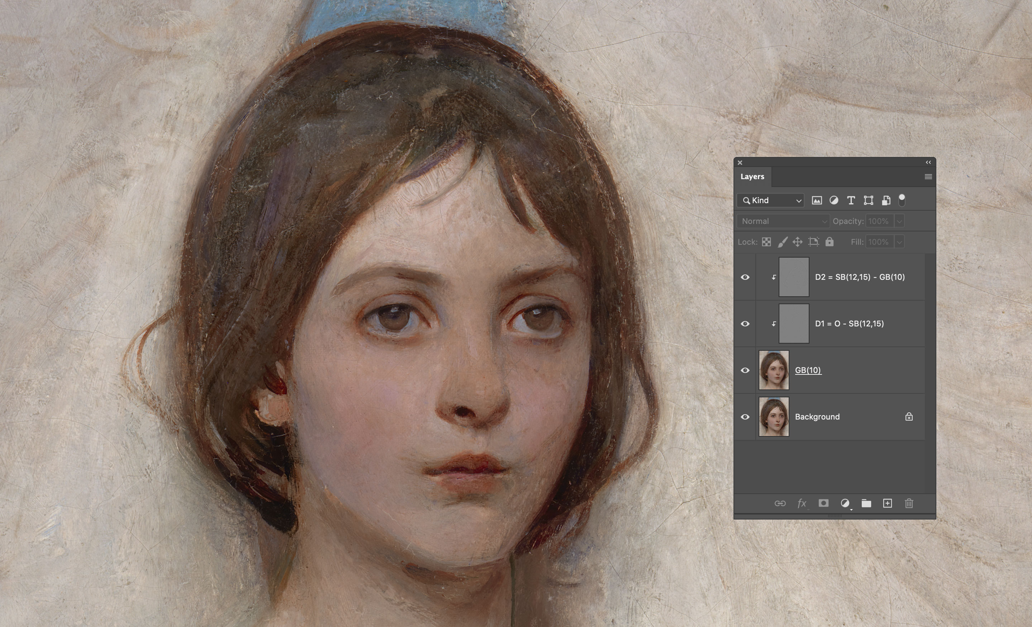The image size is (1032, 627).
Task: Lock position move icon
Action: pyautogui.click(x=797, y=242)
